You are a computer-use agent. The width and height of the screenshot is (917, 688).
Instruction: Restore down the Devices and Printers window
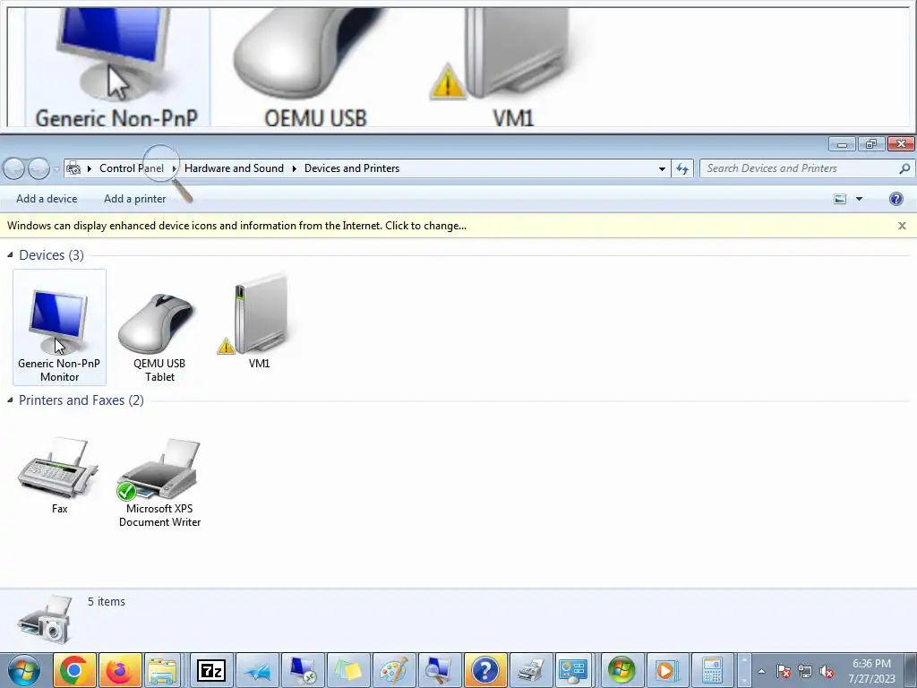[871, 144]
